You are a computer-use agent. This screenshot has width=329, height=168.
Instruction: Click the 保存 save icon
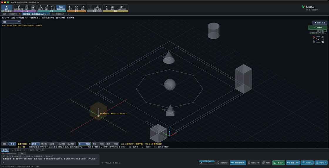27,8
